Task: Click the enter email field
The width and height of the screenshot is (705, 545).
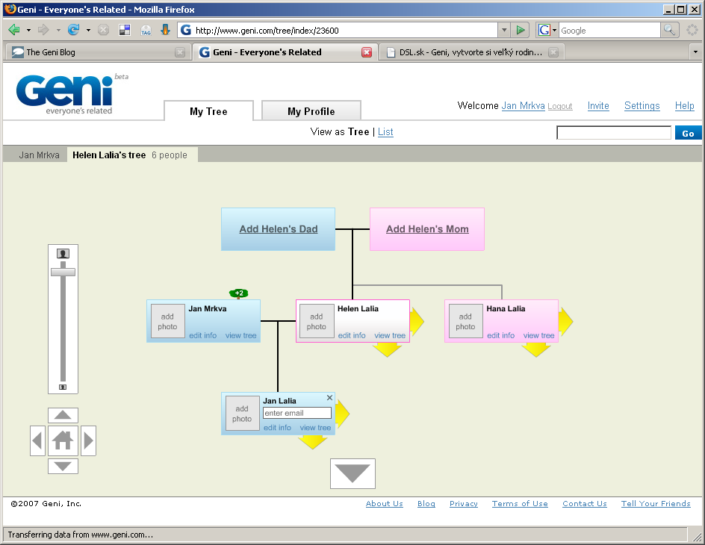Action: (297, 413)
